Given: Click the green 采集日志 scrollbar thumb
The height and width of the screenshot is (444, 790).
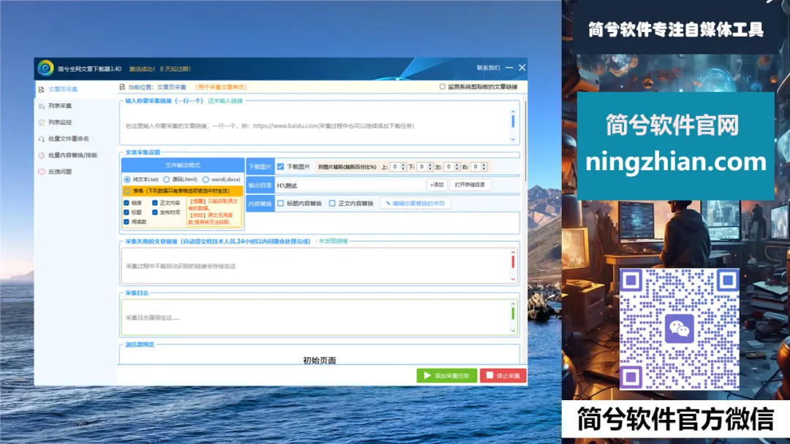Looking at the screenshot, I should pyautogui.click(x=513, y=313).
